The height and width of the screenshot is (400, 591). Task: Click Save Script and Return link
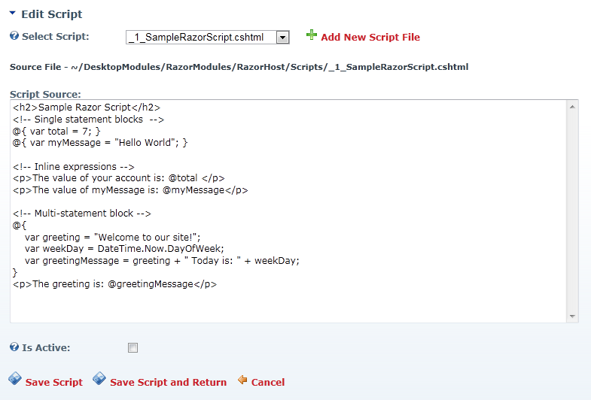tap(168, 382)
